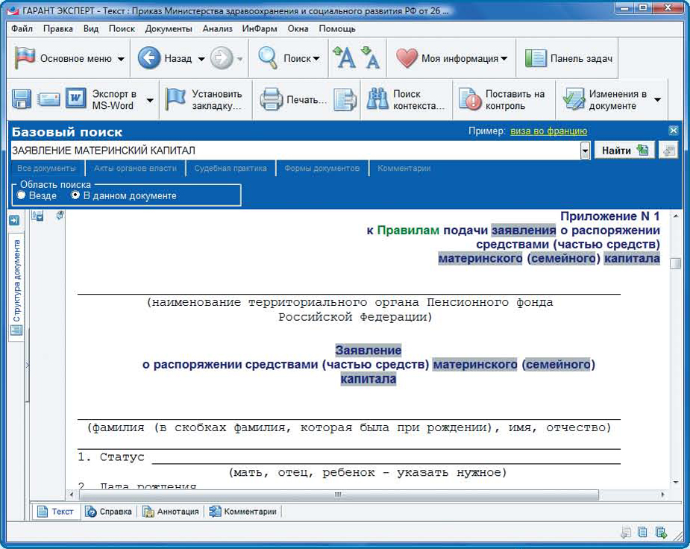Click the horizontal scrollbar thumb
The width and height of the screenshot is (690, 549).
coord(337,495)
